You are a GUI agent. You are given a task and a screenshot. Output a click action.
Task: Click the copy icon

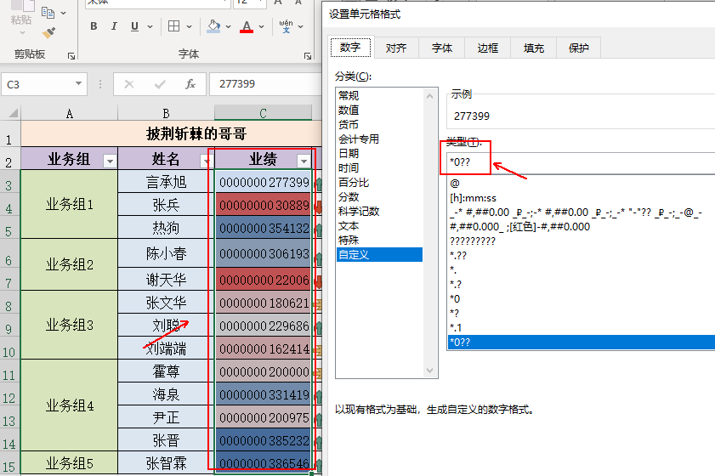(x=48, y=12)
